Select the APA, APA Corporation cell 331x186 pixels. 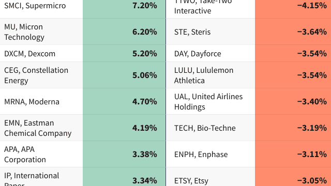(41, 154)
